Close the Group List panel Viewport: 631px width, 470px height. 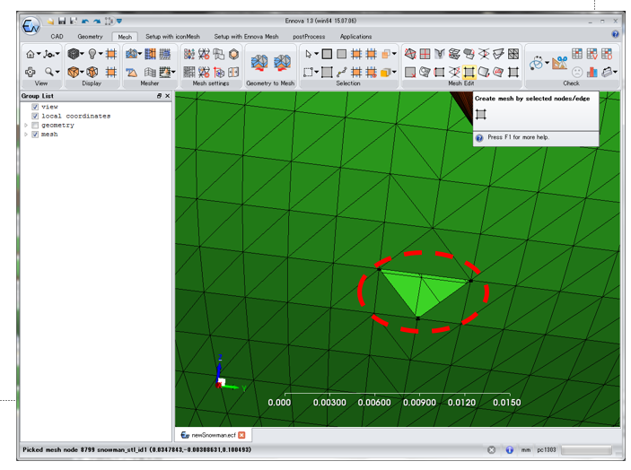(167, 96)
